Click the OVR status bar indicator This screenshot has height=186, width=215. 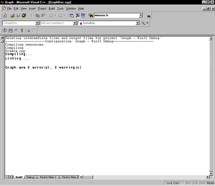[203, 183]
